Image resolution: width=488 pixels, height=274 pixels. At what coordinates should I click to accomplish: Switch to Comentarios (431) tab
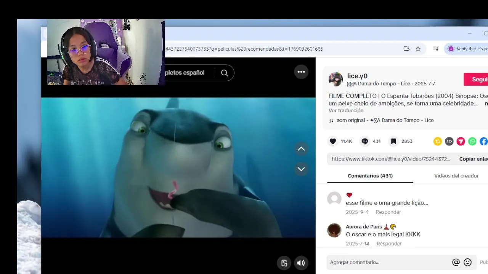[x=370, y=176]
